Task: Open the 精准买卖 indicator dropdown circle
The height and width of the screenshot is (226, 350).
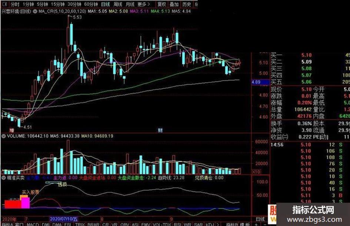Action: (x=4, y=178)
